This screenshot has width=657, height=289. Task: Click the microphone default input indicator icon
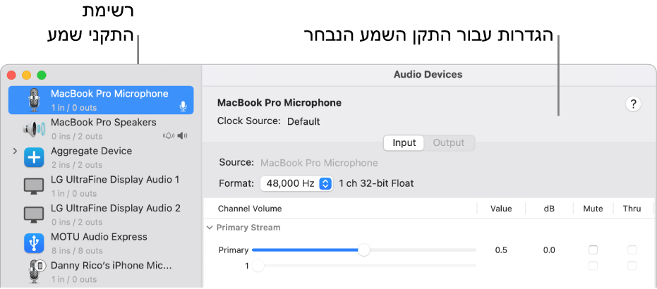[183, 106]
